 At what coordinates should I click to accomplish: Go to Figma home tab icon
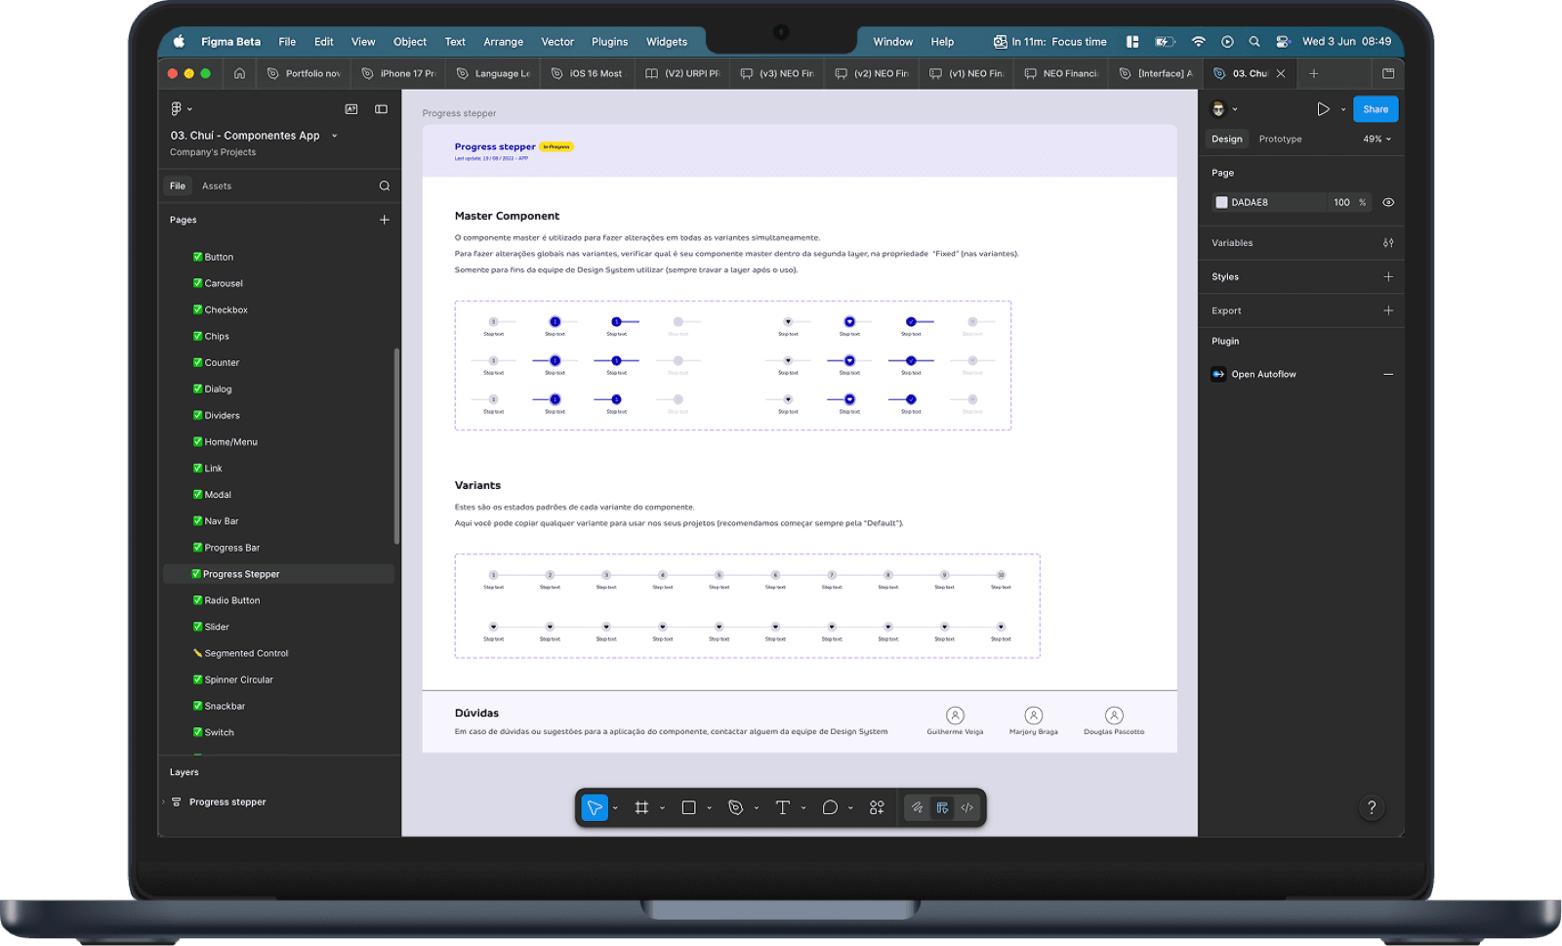pos(239,73)
